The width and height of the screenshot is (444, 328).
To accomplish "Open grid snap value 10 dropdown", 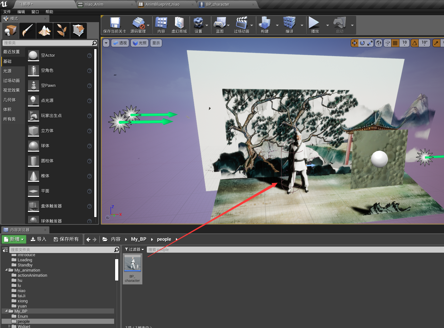I will tap(405, 43).
